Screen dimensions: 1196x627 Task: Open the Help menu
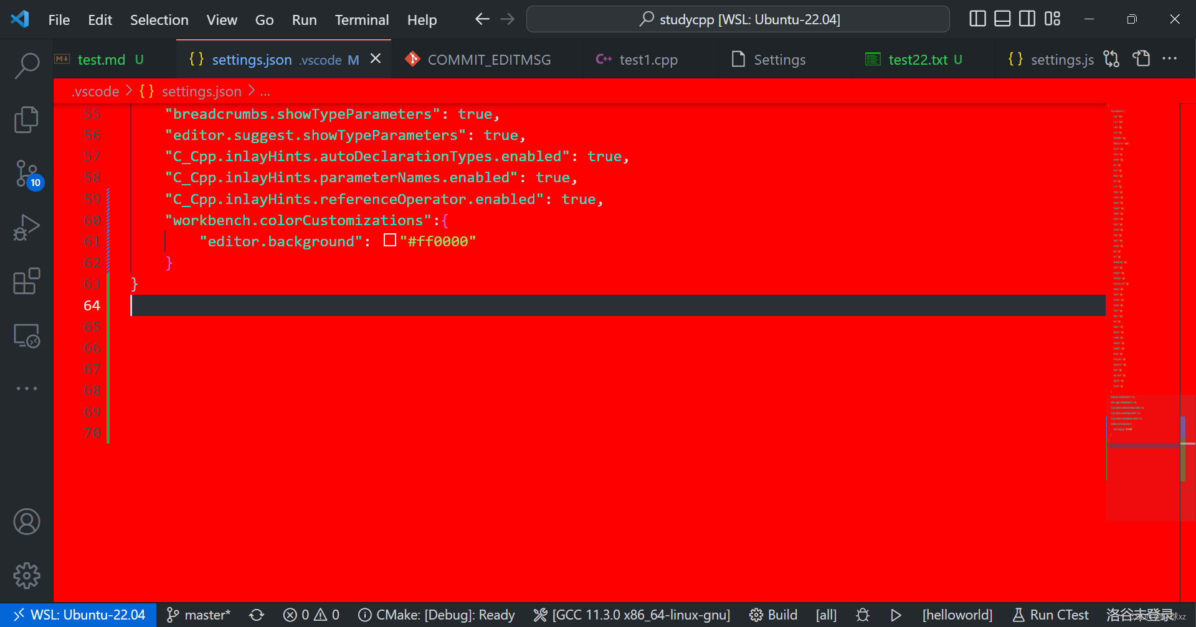pyautogui.click(x=422, y=20)
